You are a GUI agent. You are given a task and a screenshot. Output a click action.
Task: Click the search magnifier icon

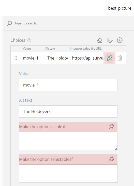click(x=9, y=23)
